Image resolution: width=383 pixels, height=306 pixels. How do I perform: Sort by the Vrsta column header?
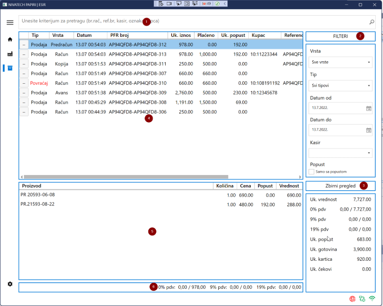[61, 36]
